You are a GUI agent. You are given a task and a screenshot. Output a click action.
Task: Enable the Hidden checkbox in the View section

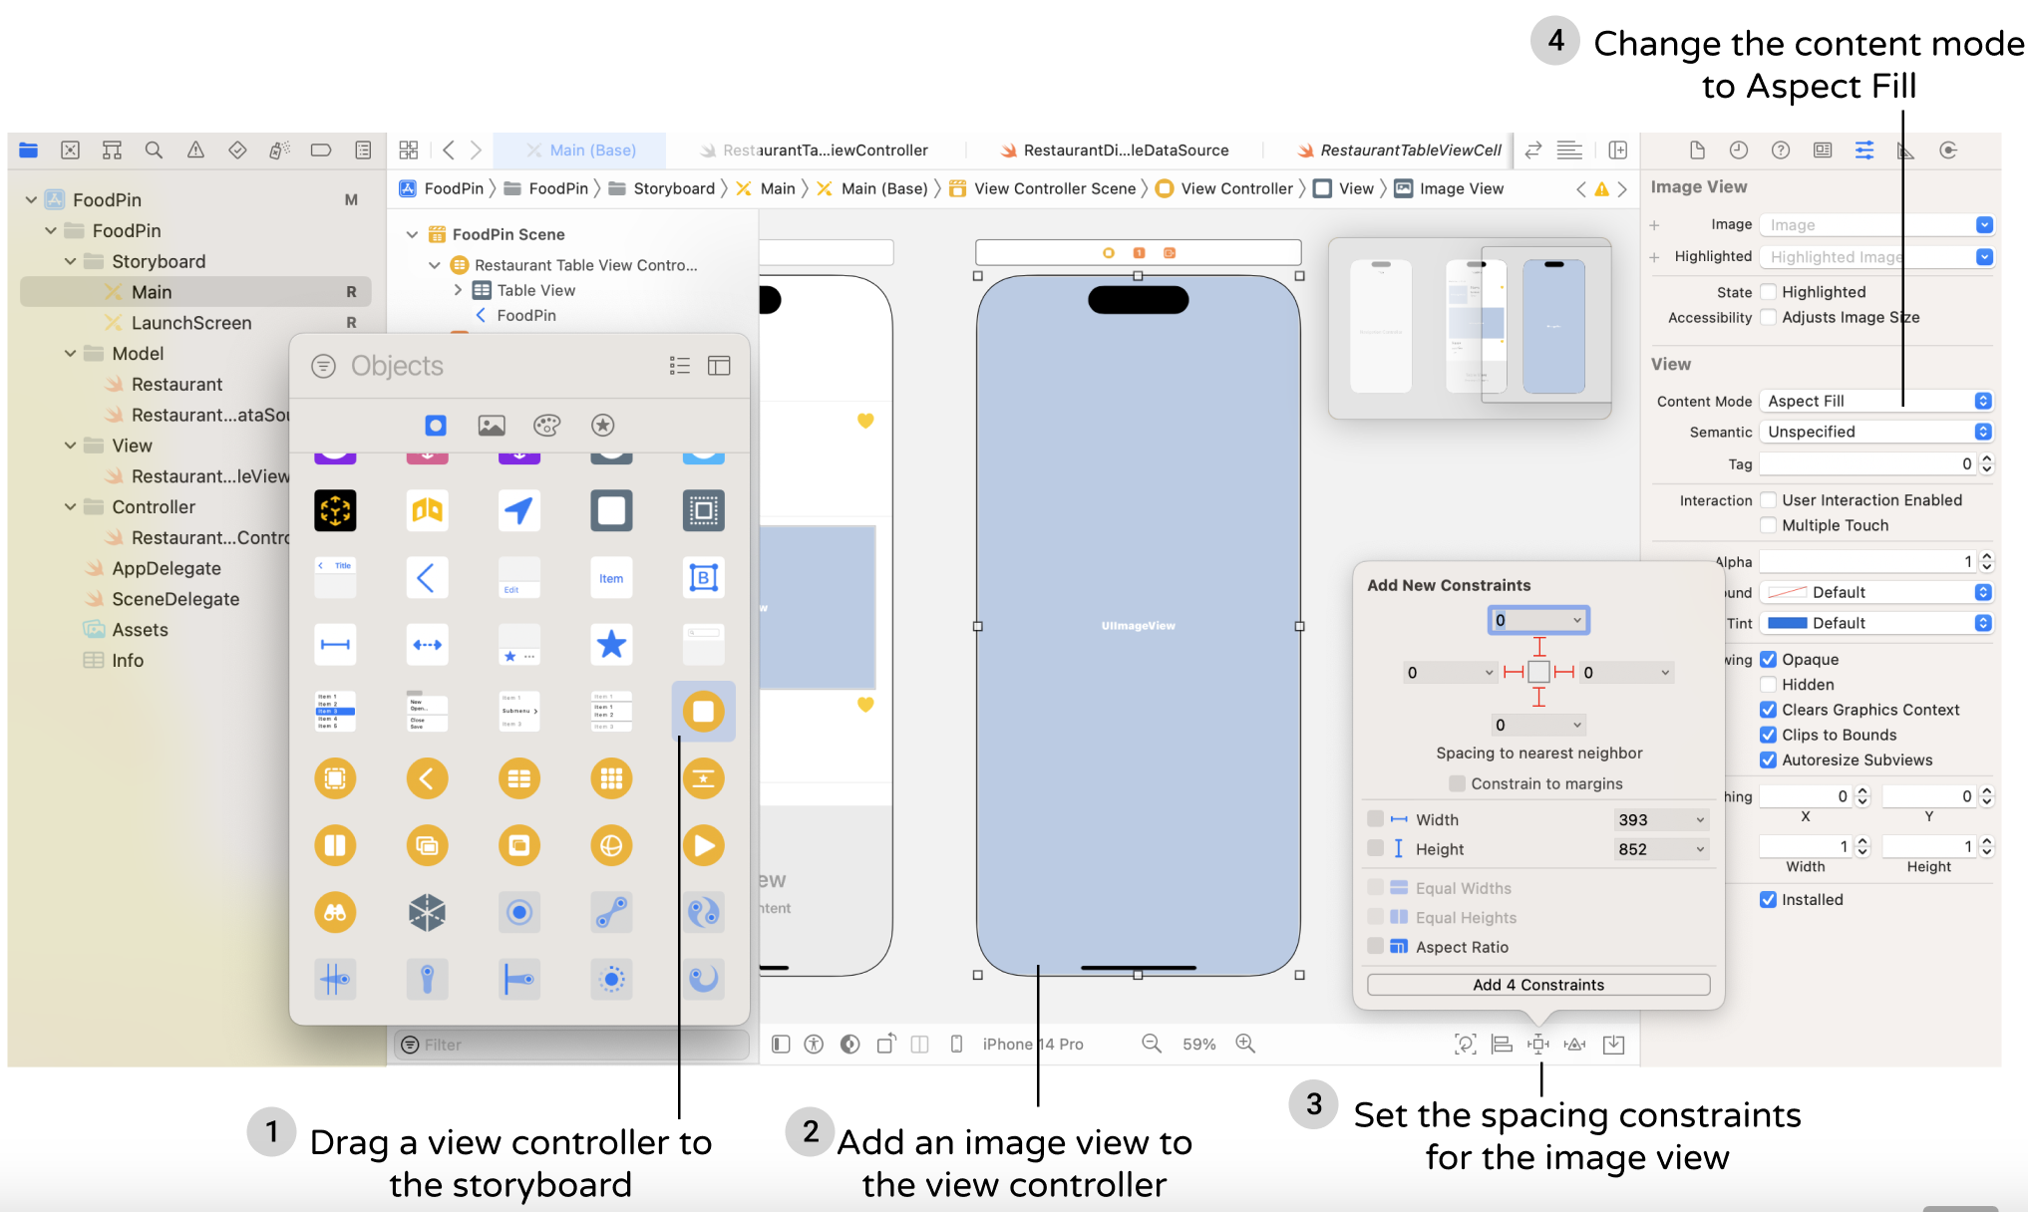tap(1769, 685)
